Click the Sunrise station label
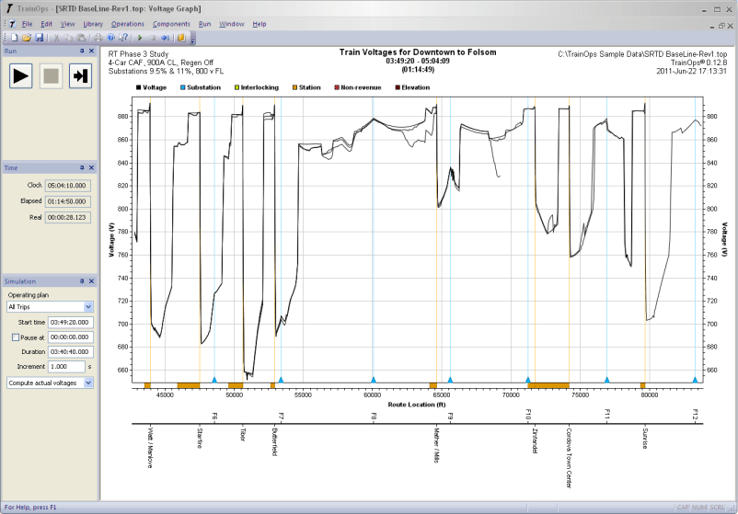This screenshot has width=738, height=514. point(645,438)
